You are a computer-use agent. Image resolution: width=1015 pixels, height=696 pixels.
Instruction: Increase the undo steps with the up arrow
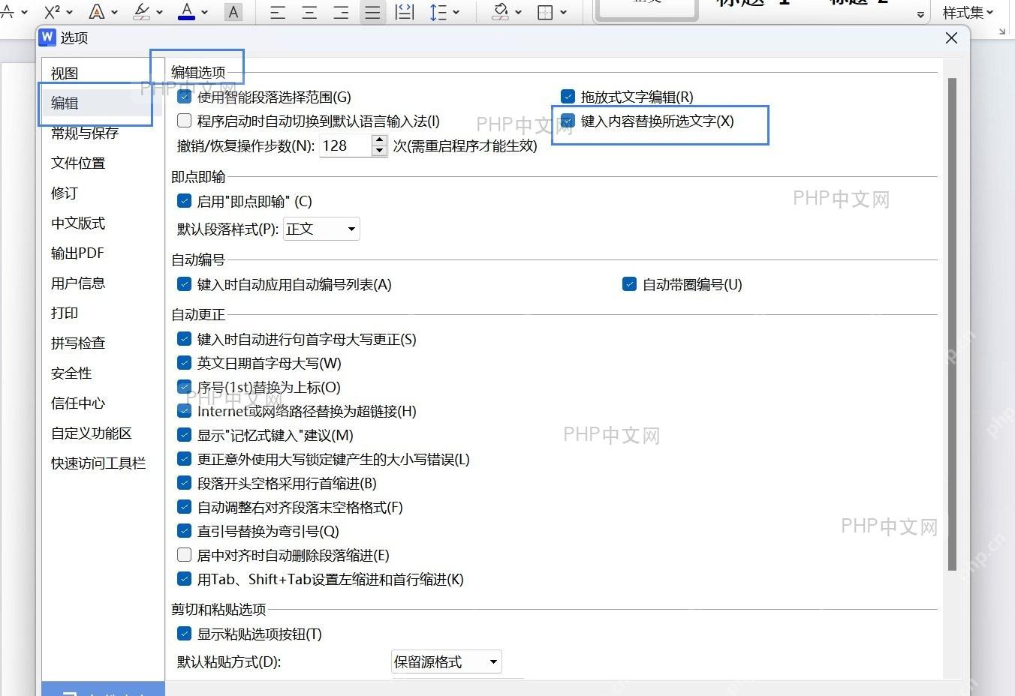tap(380, 140)
